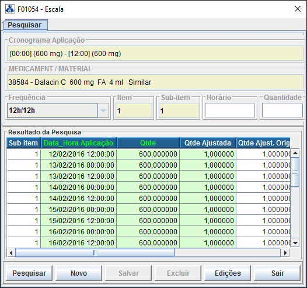Click the Quantidade input field
The height and width of the screenshot is (288, 307).
coord(282,110)
